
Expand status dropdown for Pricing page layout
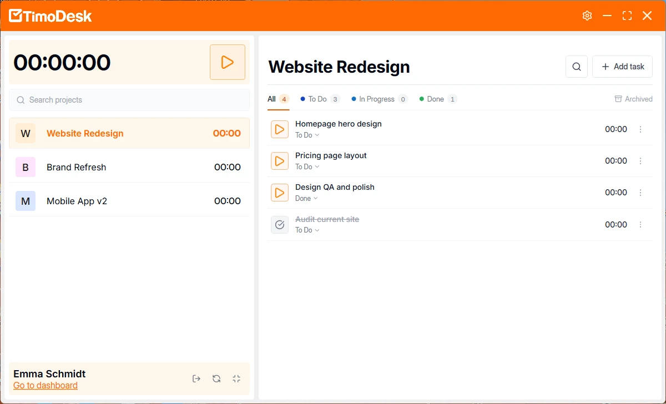click(307, 166)
